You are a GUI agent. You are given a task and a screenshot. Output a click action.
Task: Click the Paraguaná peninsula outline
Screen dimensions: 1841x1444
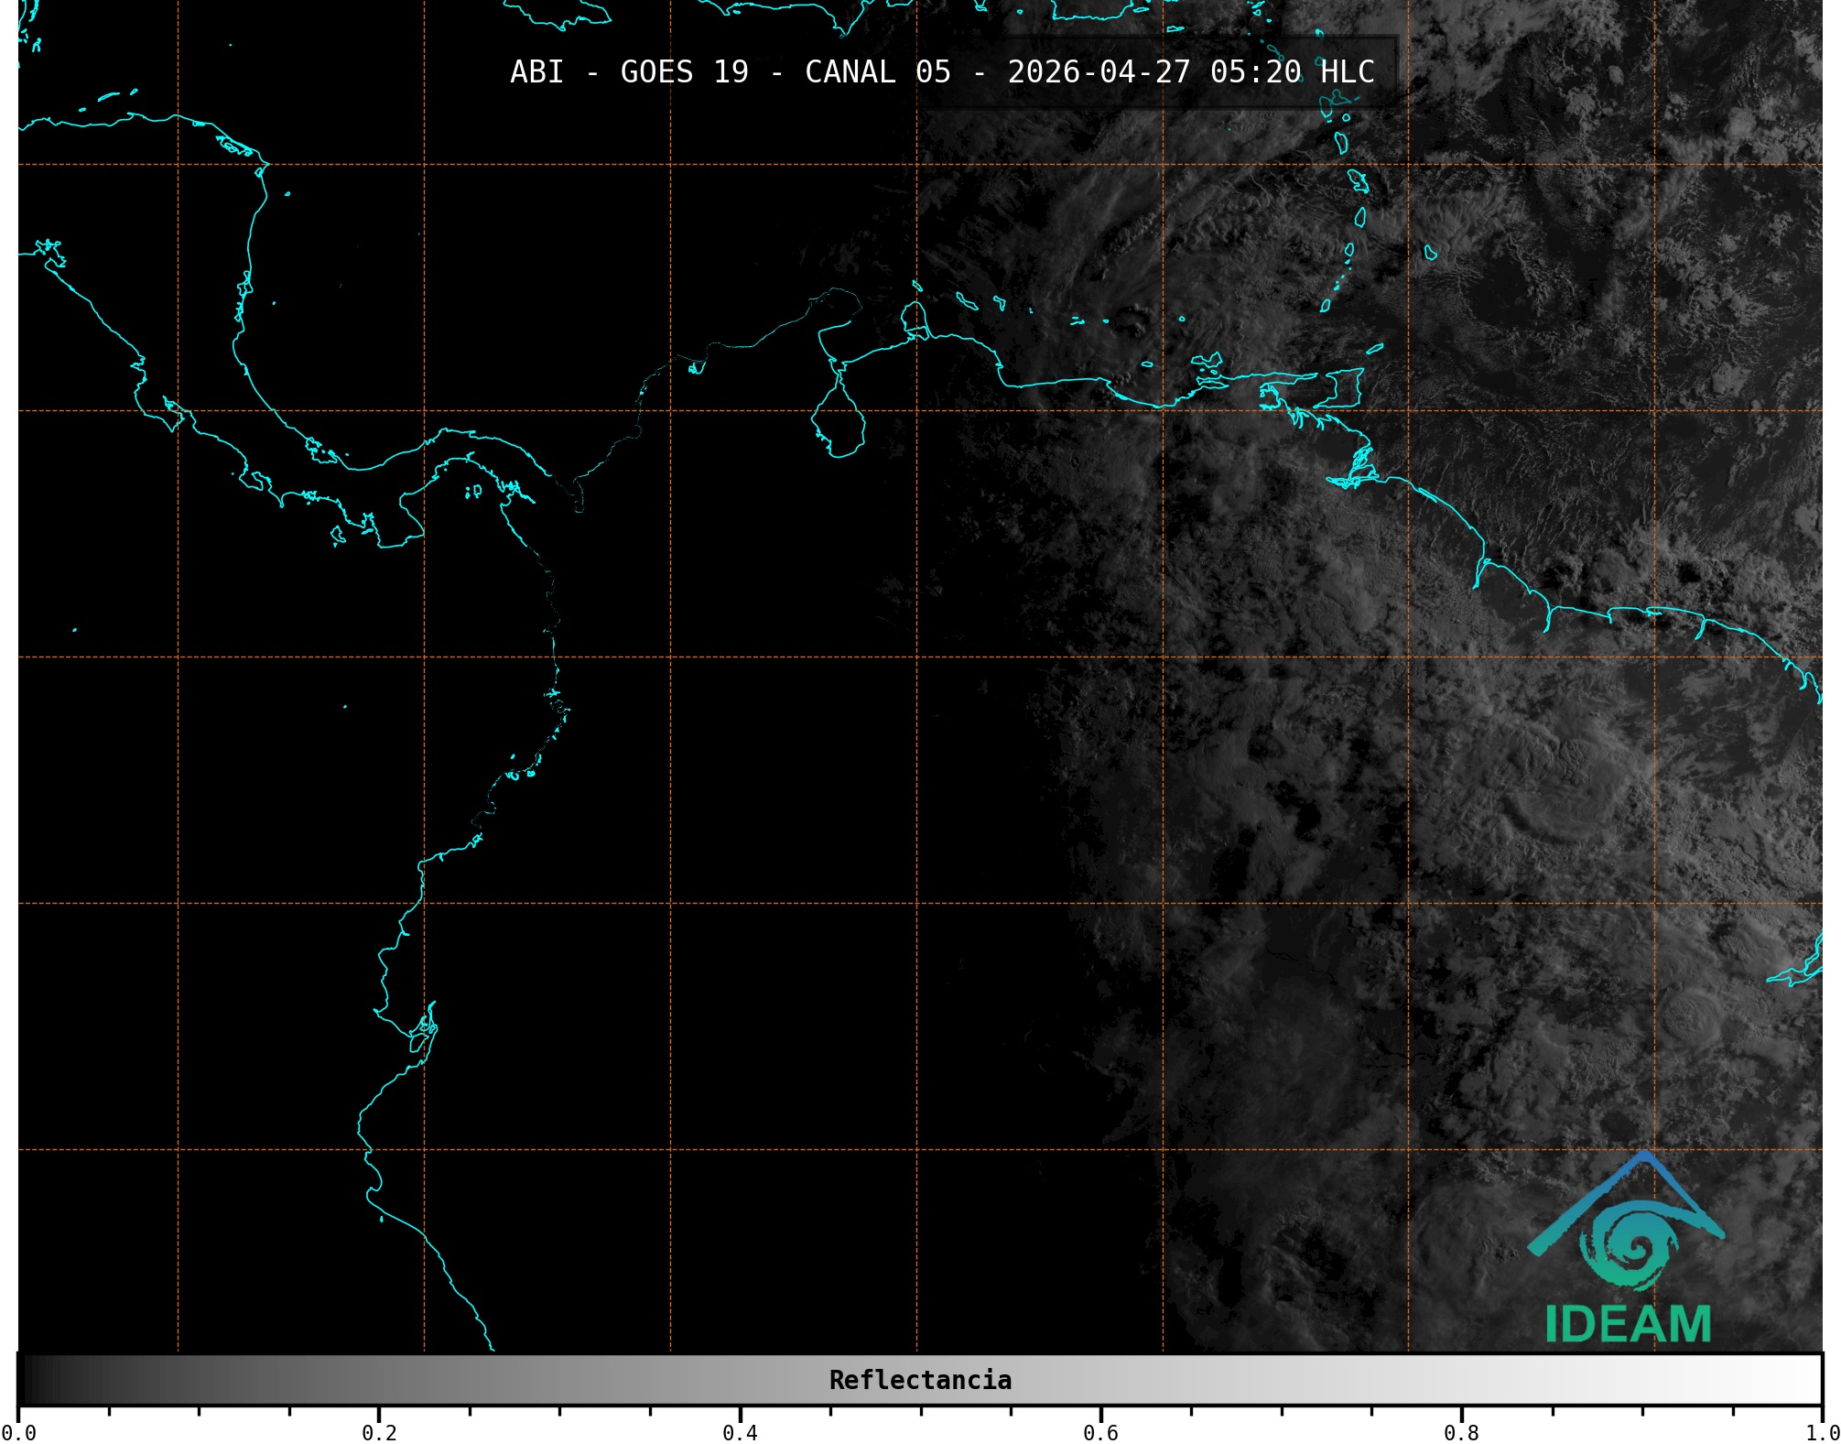914,318
